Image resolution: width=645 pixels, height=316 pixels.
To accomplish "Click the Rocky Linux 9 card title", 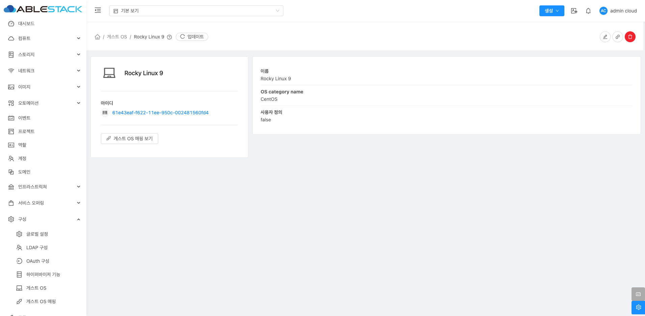I will coord(144,73).
